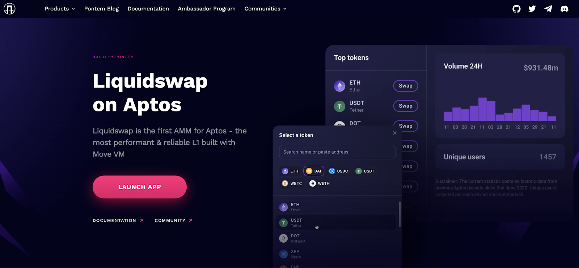Click the Liquidswap on Aptos headline
Screen dimensions: 579x268
(x=150, y=93)
